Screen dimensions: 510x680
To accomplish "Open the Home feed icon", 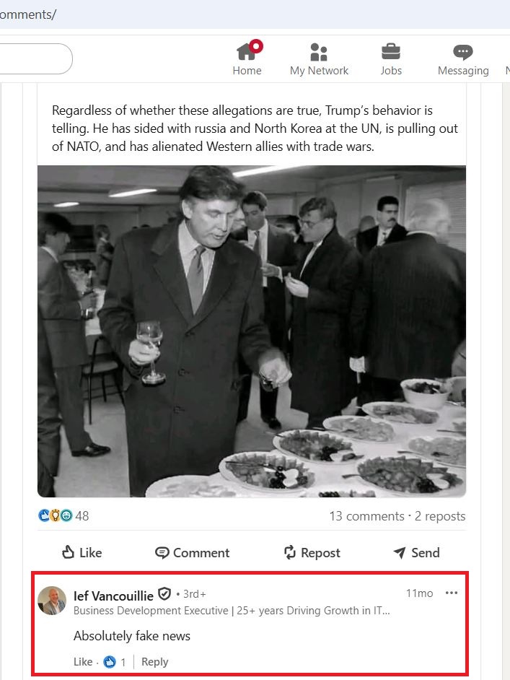I will pyautogui.click(x=247, y=51).
